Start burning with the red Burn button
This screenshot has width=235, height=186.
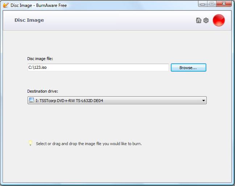[219, 20]
